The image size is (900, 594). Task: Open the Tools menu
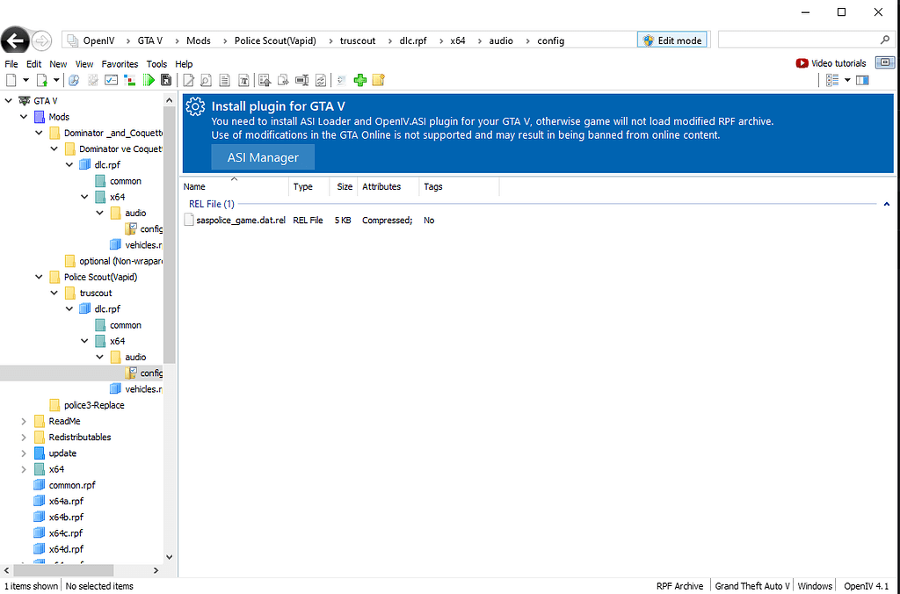[156, 64]
